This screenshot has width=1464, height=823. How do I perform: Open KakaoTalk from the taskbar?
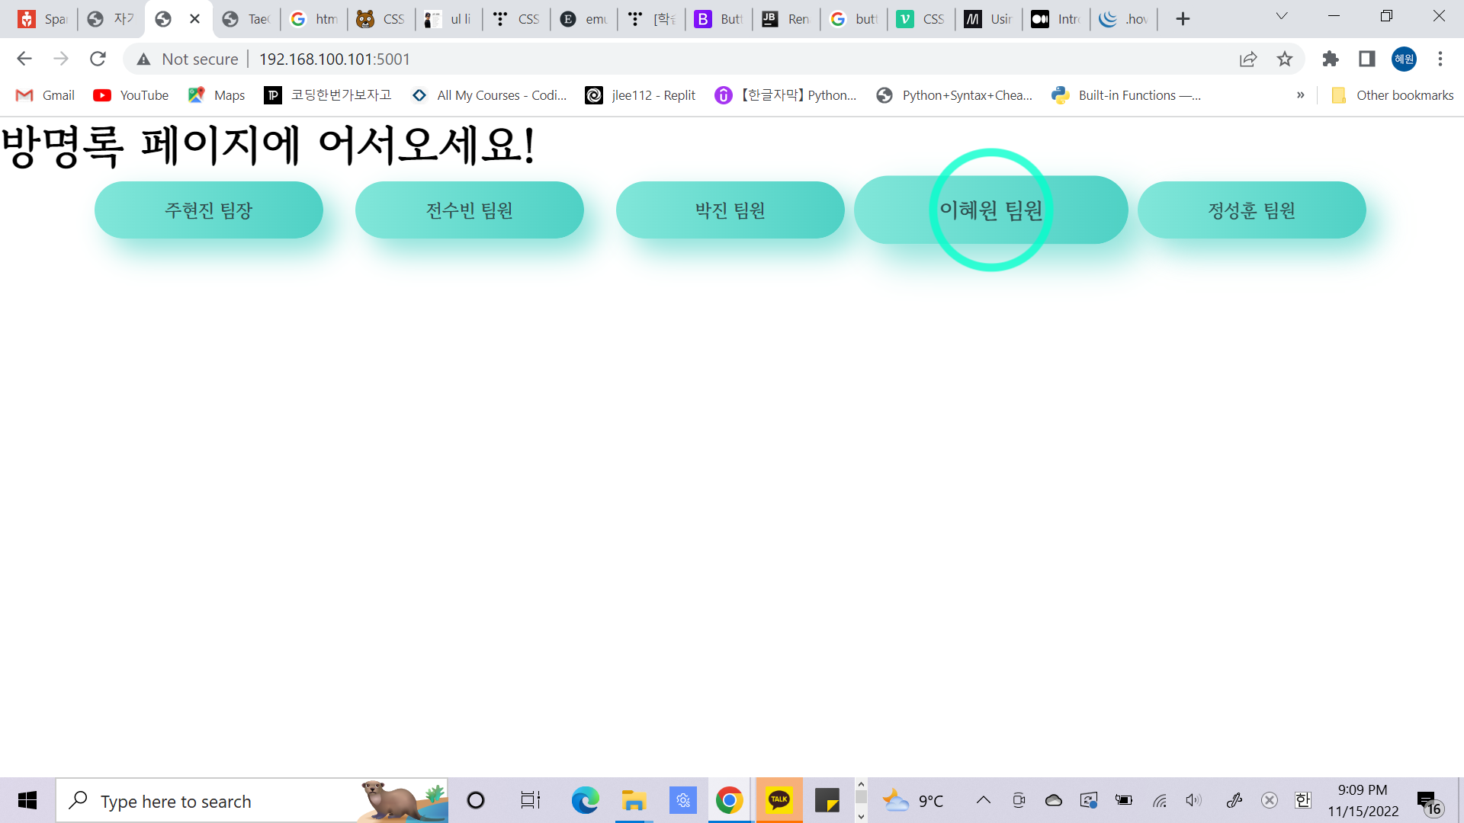click(x=779, y=800)
